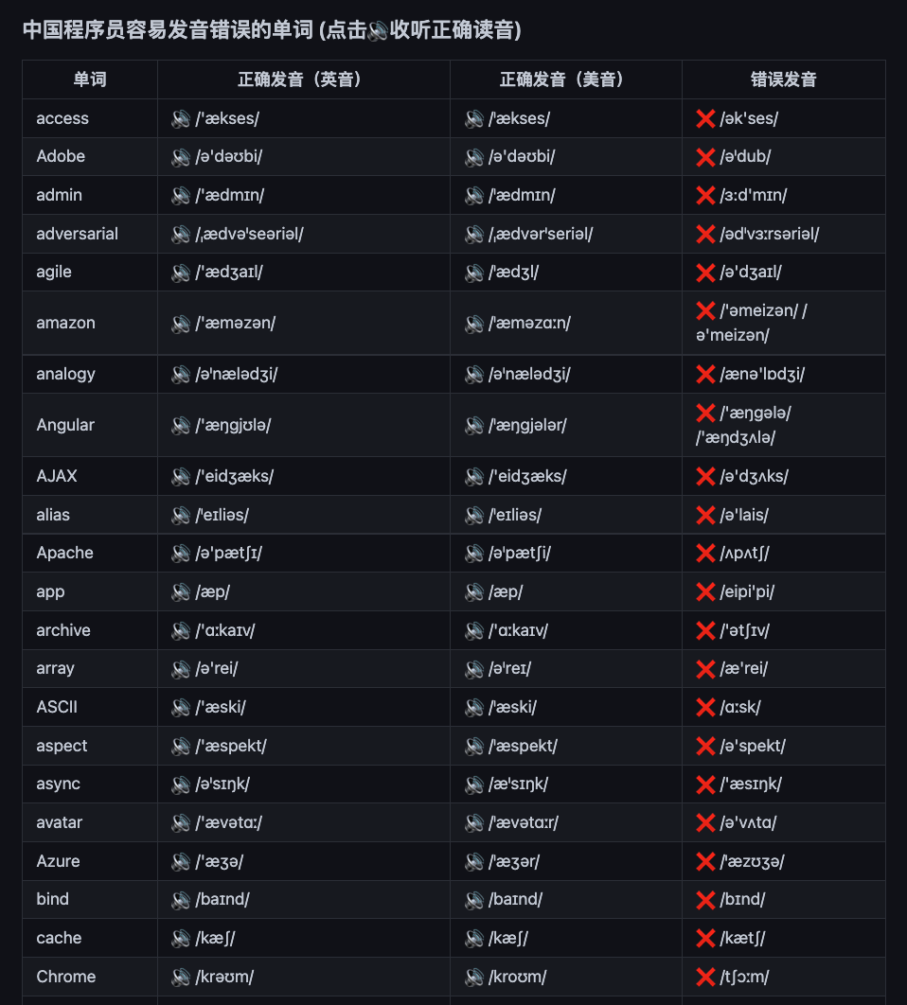This screenshot has width=907, height=1005.
Task: Play British audio for AJAX
Action: (x=181, y=477)
